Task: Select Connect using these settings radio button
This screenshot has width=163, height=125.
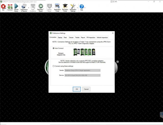Action: pyautogui.click(x=54, y=66)
